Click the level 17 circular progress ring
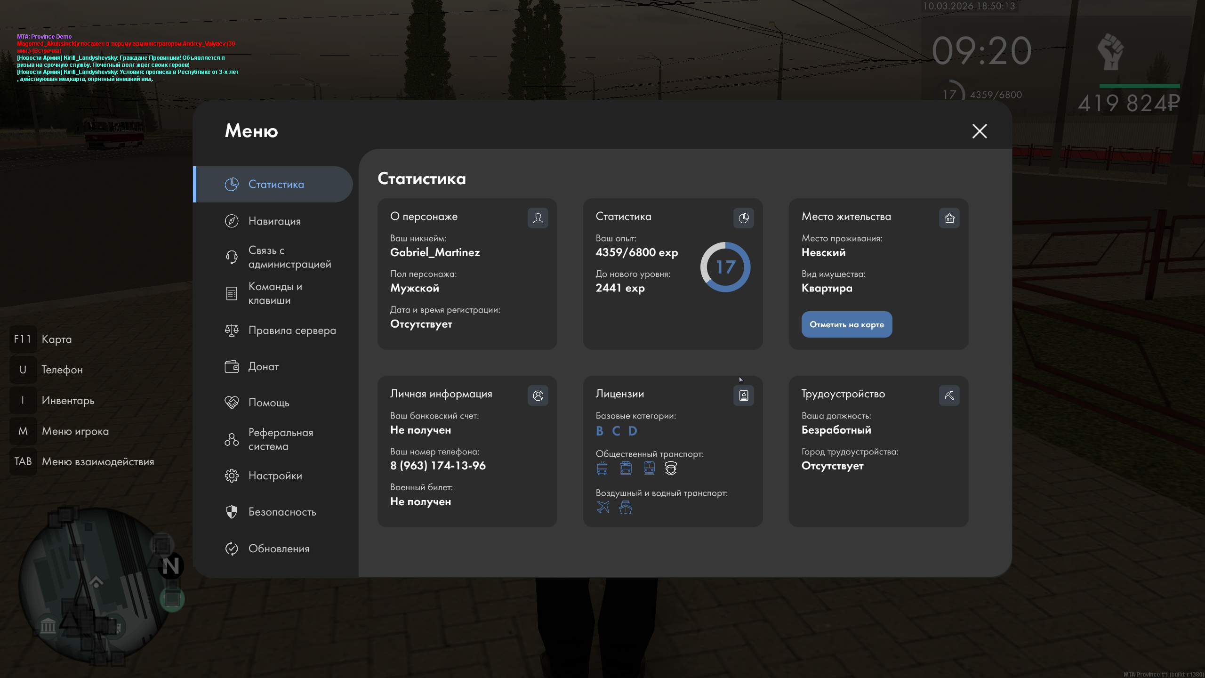1205x678 pixels. click(x=725, y=267)
